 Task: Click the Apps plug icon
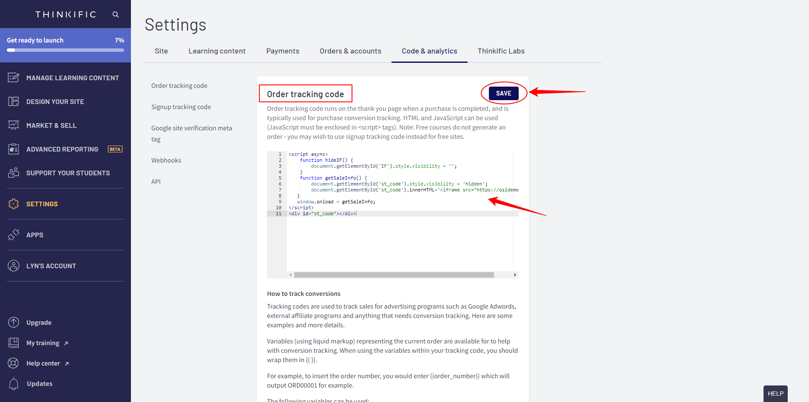[x=14, y=235]
